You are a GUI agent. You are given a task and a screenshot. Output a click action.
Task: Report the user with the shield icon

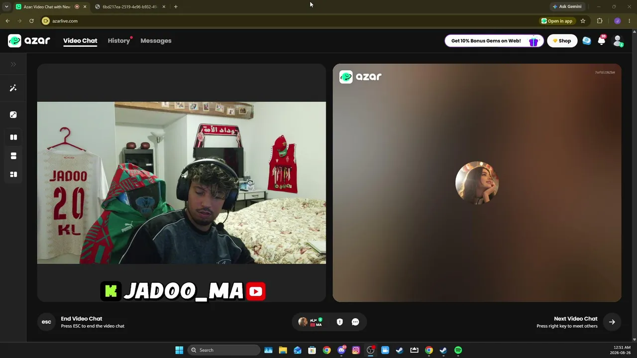point(340,322)
